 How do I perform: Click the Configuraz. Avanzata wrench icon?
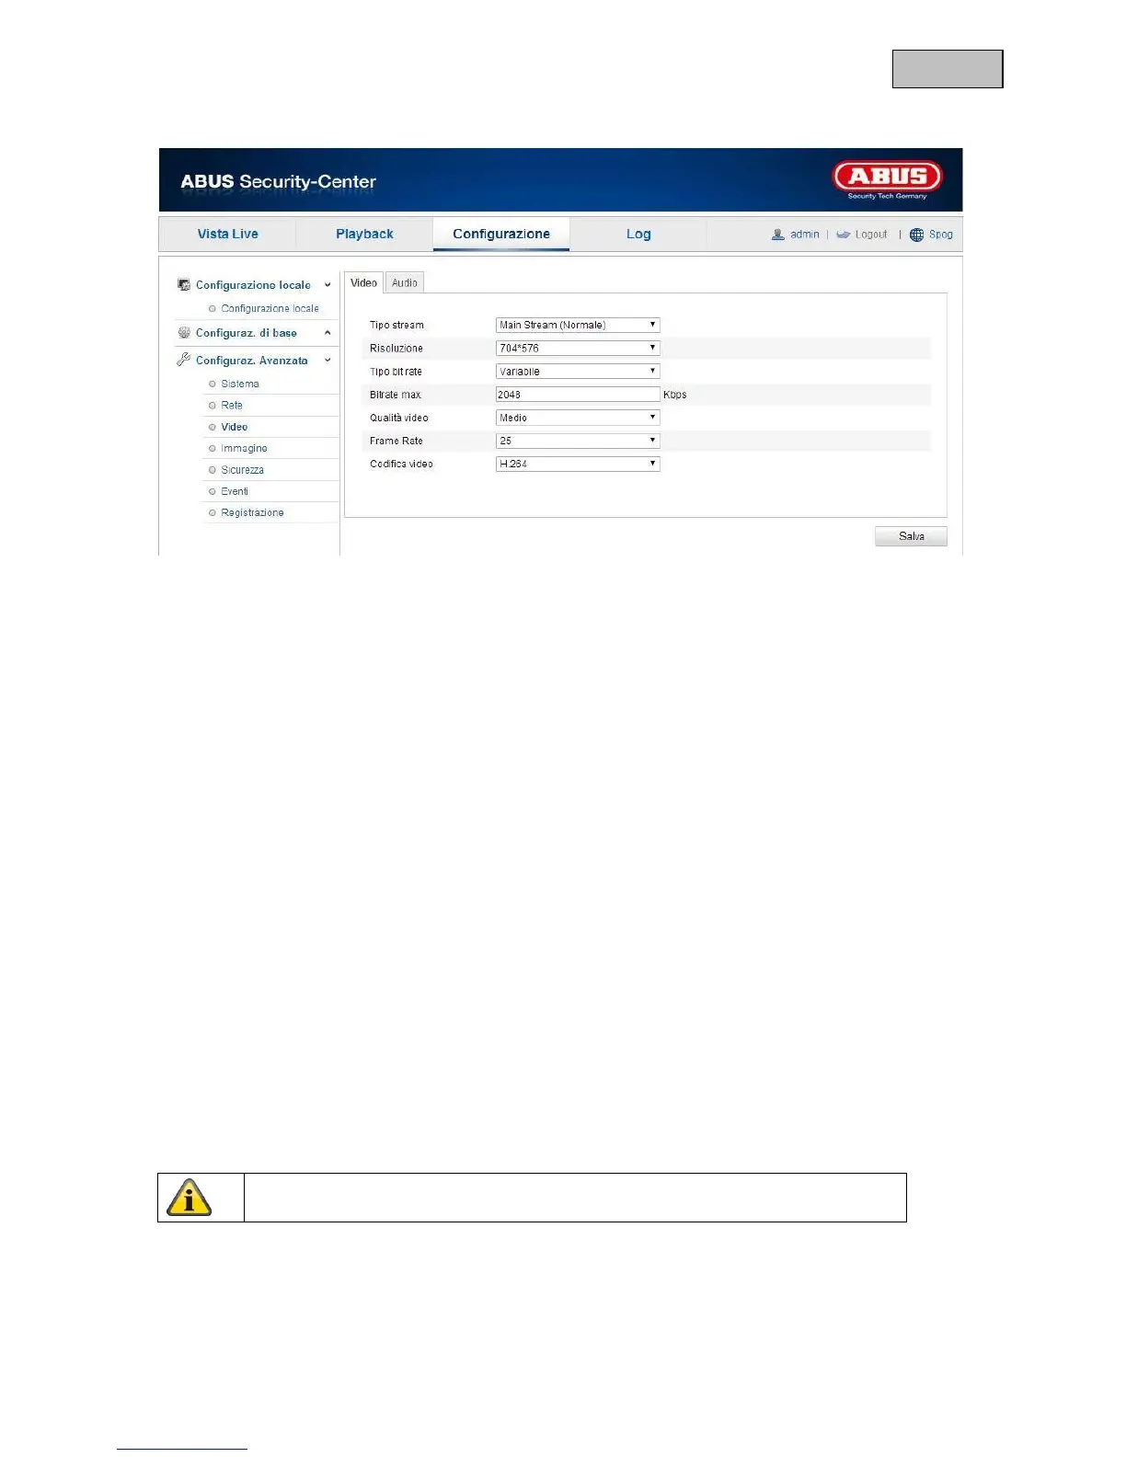(x=184, y=360)
